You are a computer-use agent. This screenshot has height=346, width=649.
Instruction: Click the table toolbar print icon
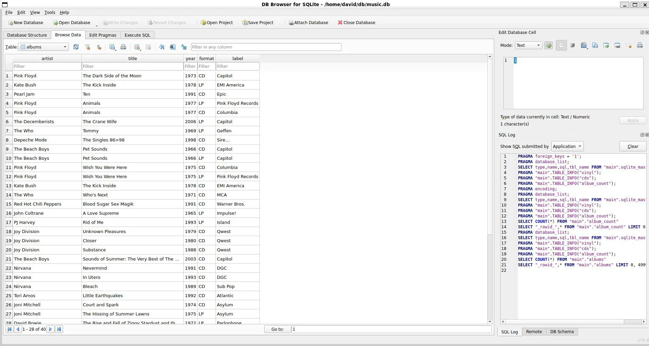coord(123,47)
